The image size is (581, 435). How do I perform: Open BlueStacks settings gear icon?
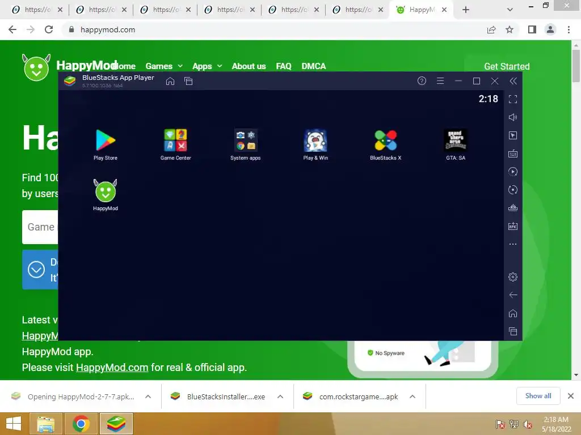513,276
